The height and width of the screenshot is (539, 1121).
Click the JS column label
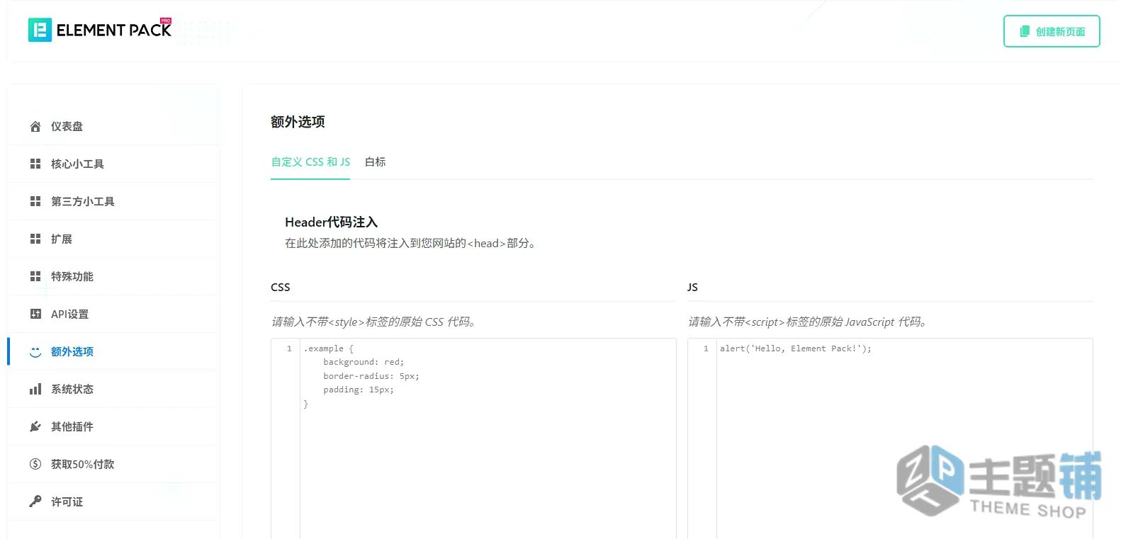[692, 287]
